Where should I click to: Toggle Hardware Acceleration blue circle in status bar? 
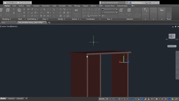coord(169,99)
